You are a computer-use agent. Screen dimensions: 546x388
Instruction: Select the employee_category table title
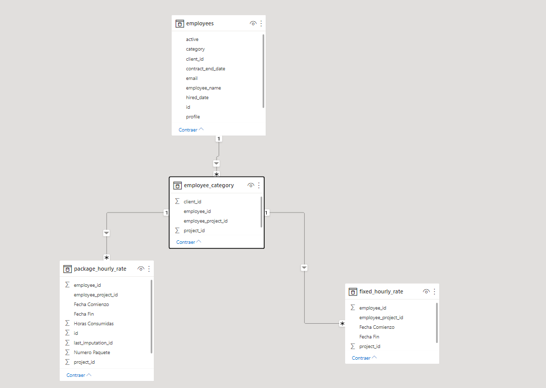point(209,186)
